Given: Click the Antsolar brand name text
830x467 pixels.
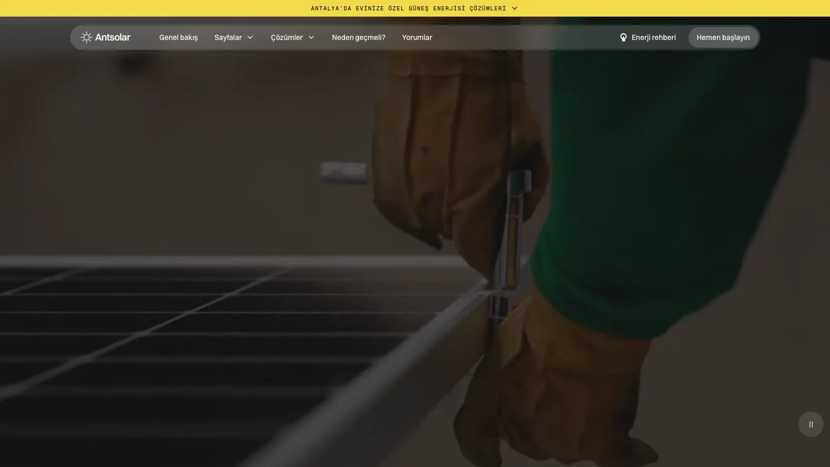Looking at the screenshot, I should point(113,37).
